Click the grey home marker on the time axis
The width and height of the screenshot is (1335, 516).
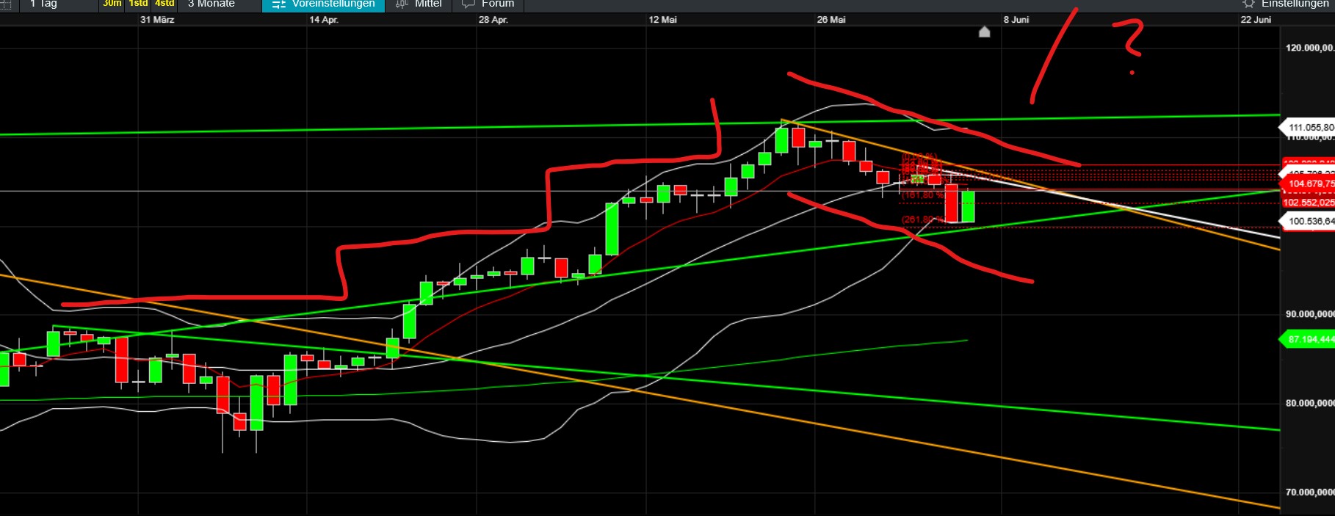985,32
